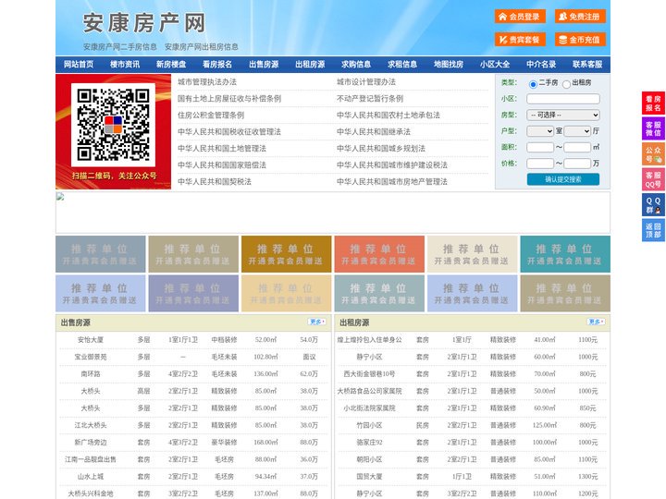Open the 贵宾套餐 button

pos(520,40)
